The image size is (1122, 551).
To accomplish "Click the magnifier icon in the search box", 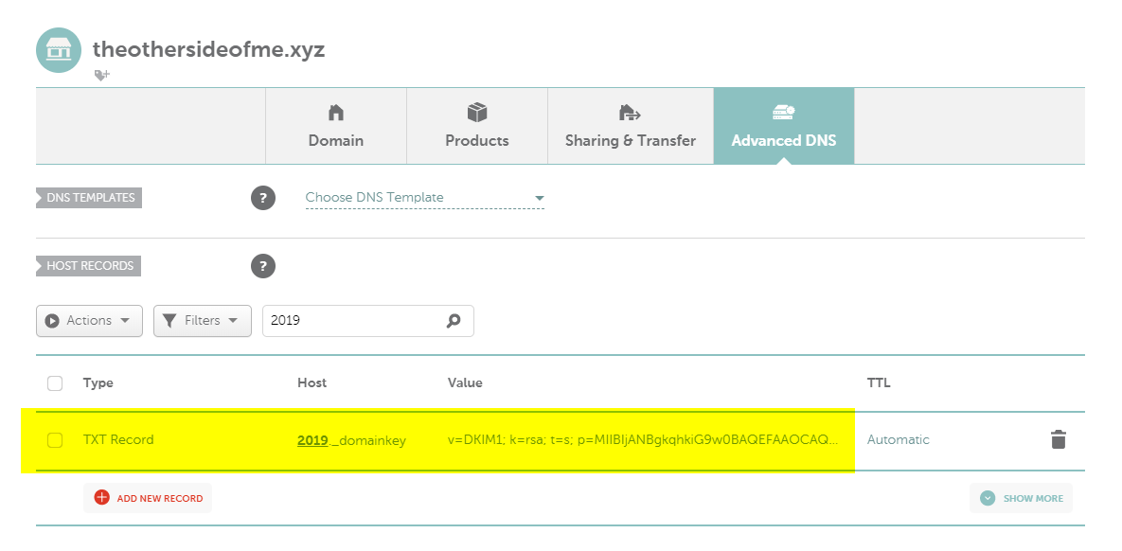I will (454, 321).
